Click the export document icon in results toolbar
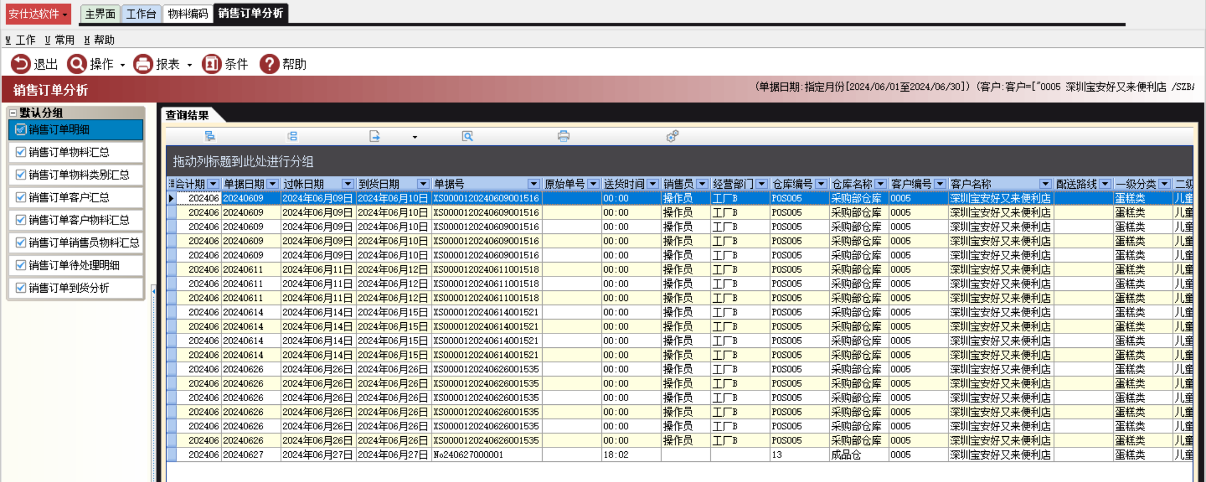This screenshot has width=1206, height=482. 375,136
